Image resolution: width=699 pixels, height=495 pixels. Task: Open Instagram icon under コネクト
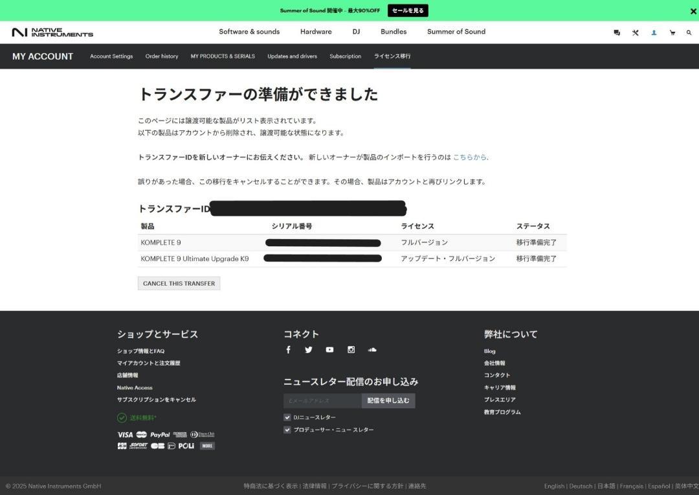(351, 349)
